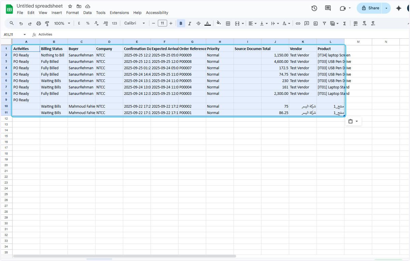Show all comments speech bubble
The image size is (410, 261).
pyautogui.click(x=328, y=8)
